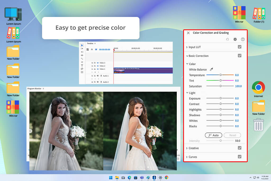Viewport: 271px width, 181px height.
Task: Open the Recycle Bin on the desktop
Action: point(258,124)
